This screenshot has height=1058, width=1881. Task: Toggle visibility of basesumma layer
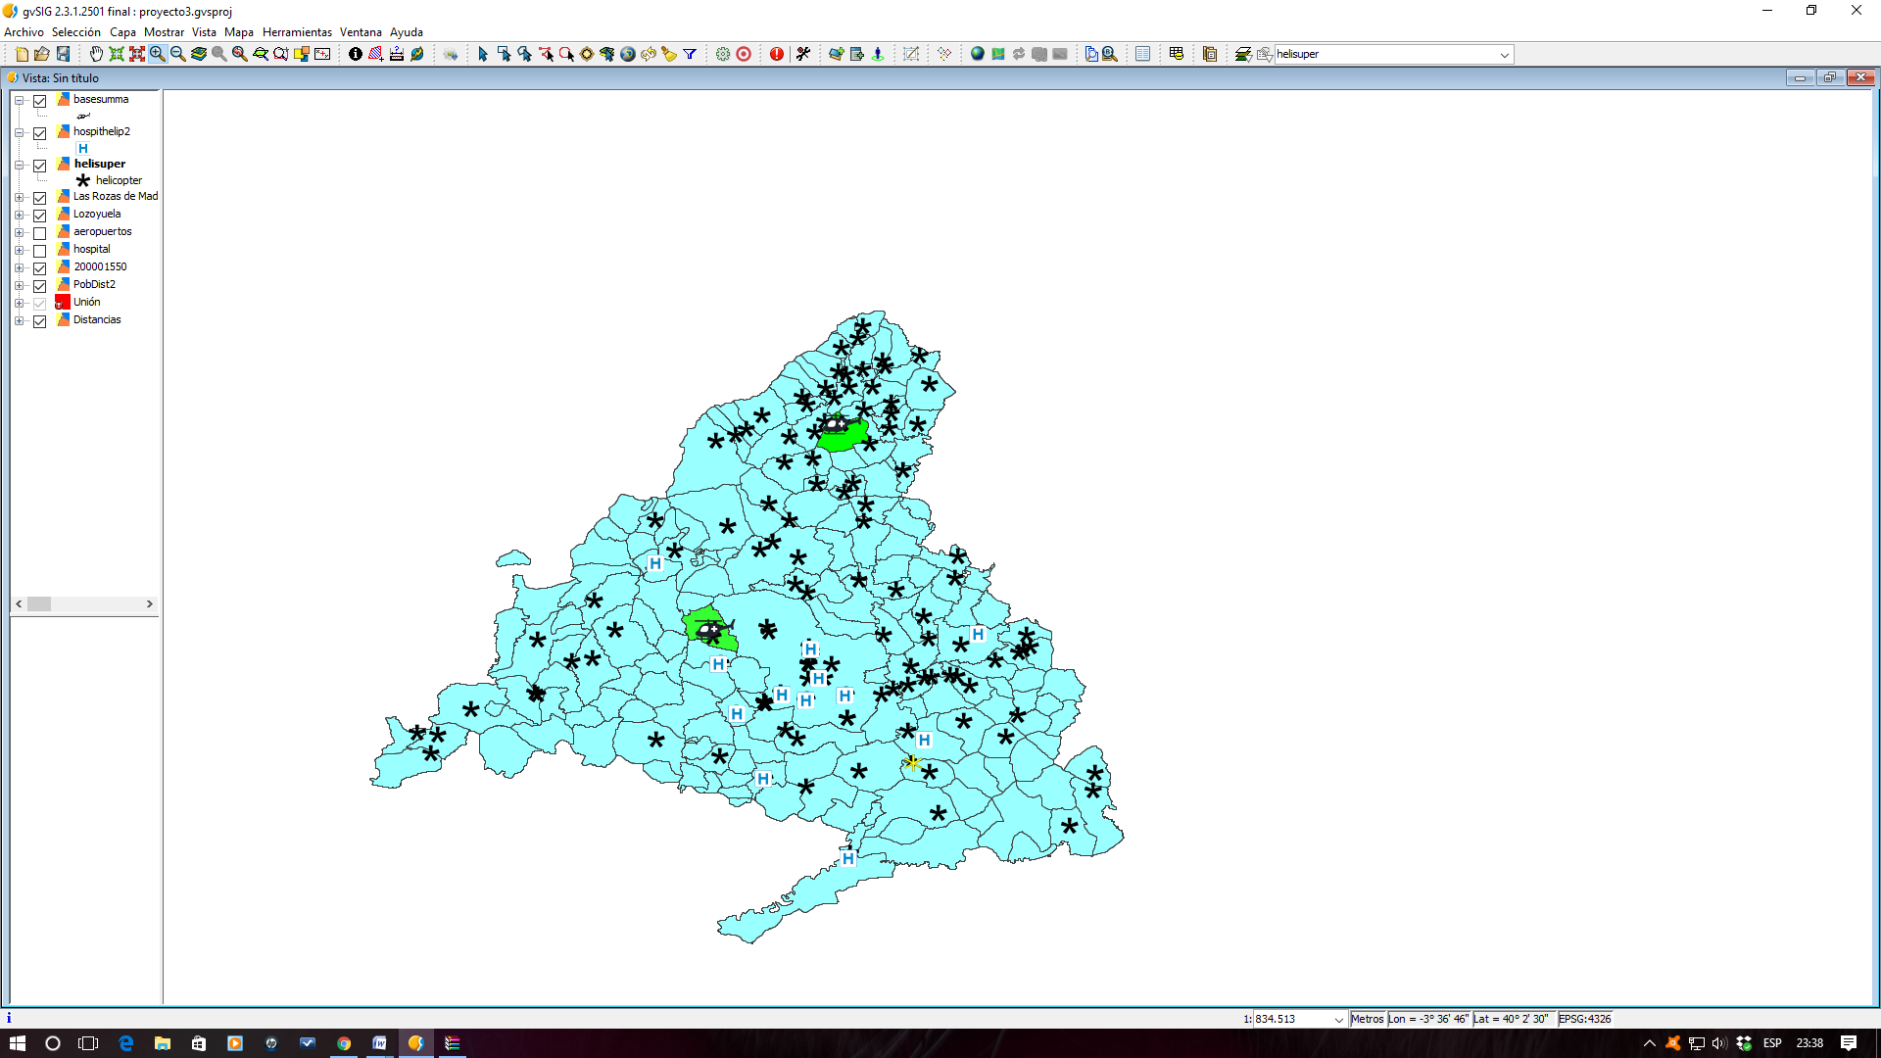40,101
